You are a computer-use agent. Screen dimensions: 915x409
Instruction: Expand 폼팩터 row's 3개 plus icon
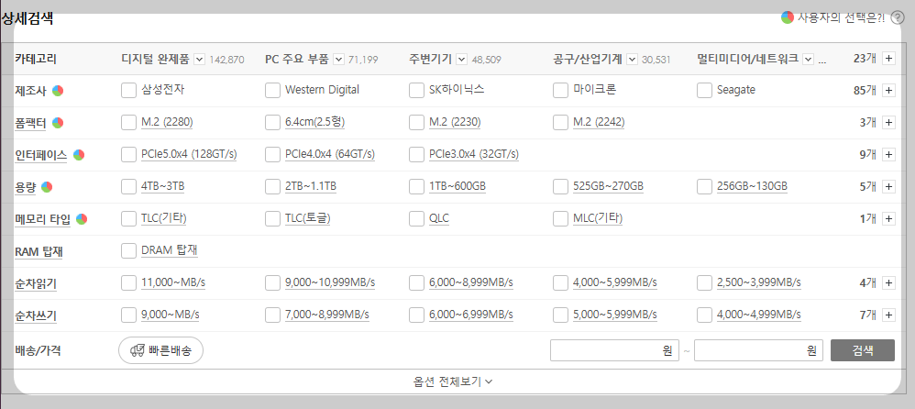[x=888, y=123]
